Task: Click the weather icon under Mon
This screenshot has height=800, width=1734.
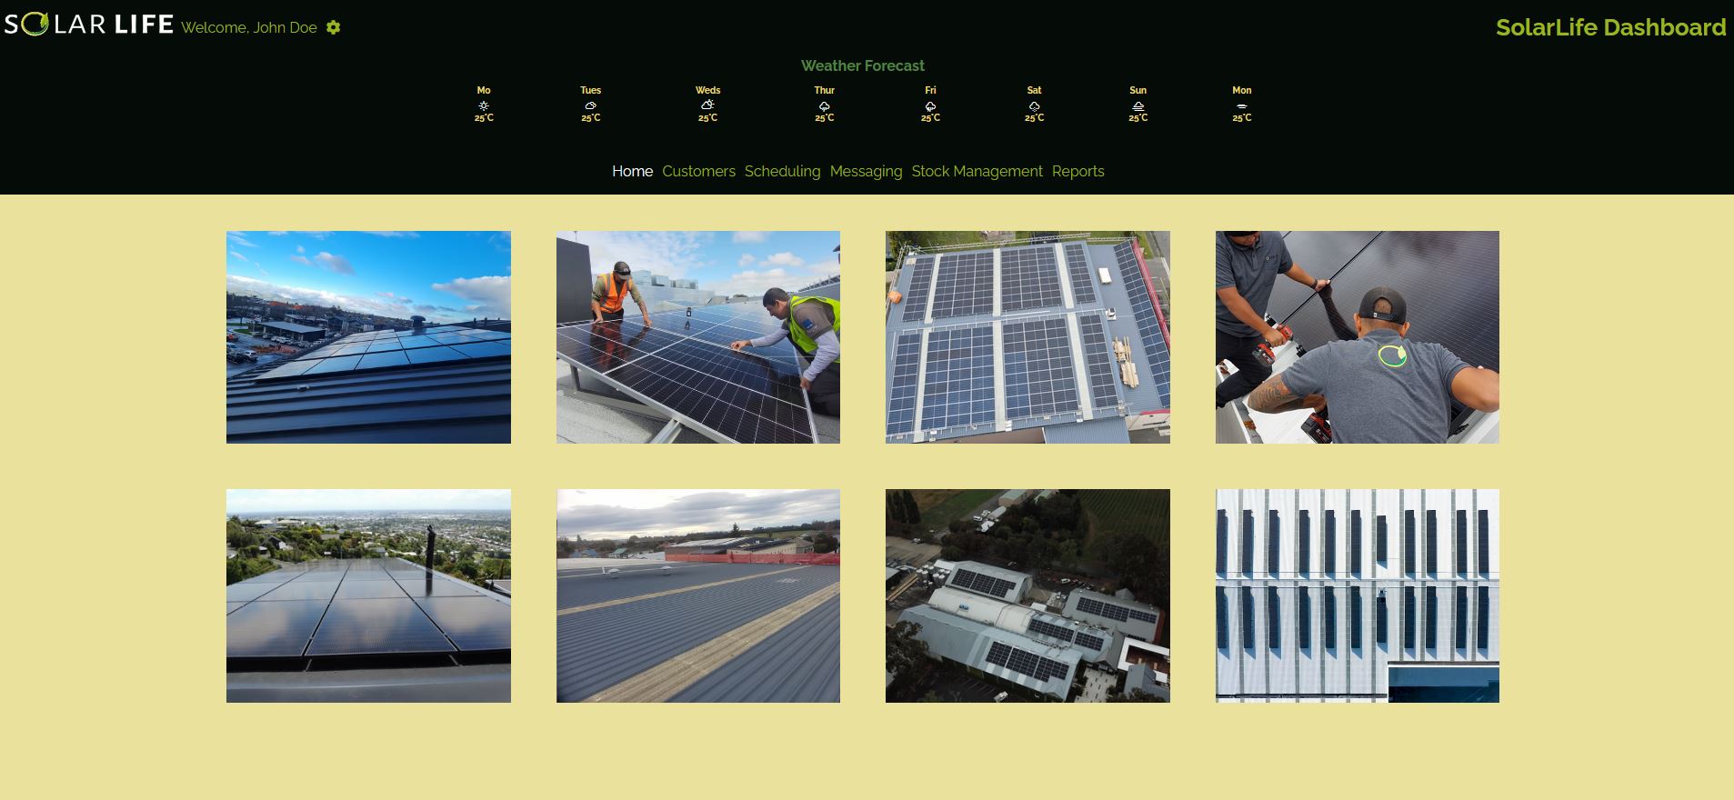Action: [x=1242, y=106]
